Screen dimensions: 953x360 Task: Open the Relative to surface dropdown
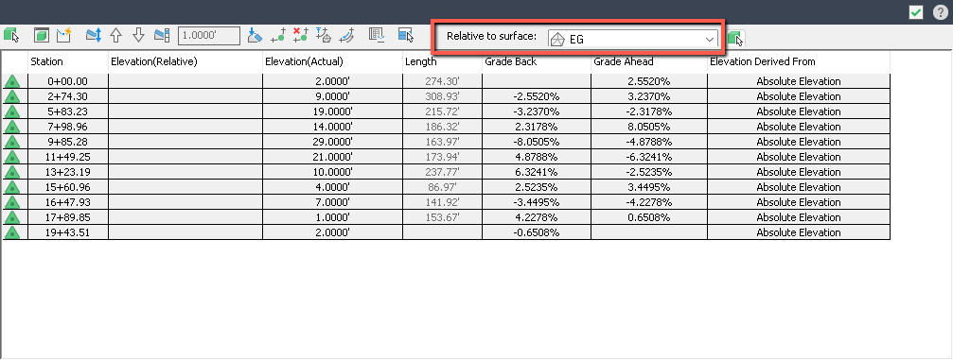point(633,39)
